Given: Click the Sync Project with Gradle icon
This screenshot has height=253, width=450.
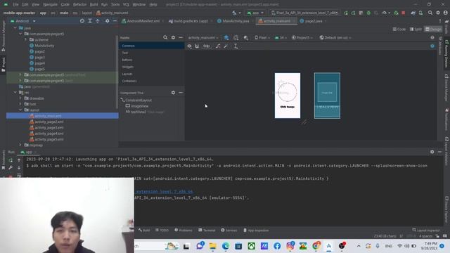Looking at the screenshot, I should tap(413, 13).
